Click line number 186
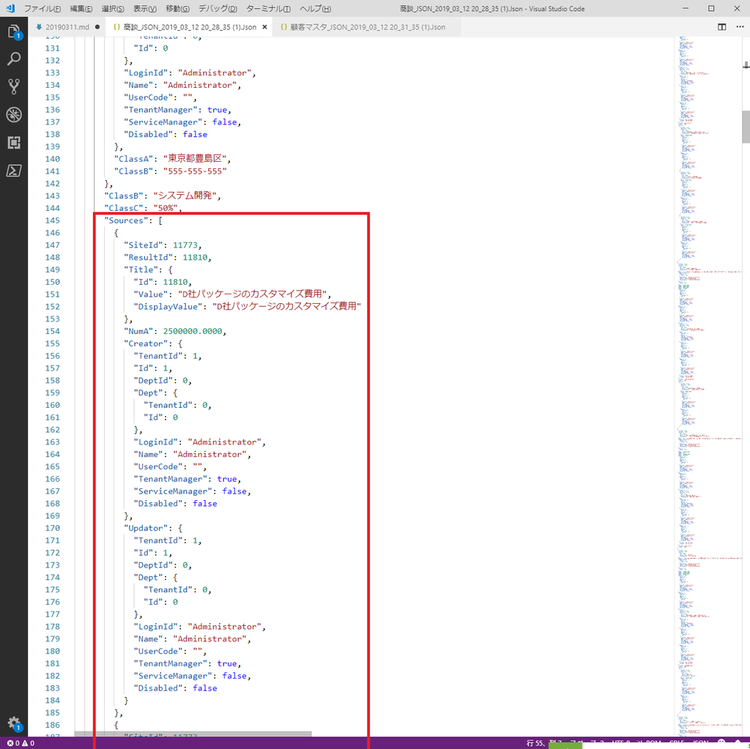This screenshot has height=749, width=750. (52, 725)
